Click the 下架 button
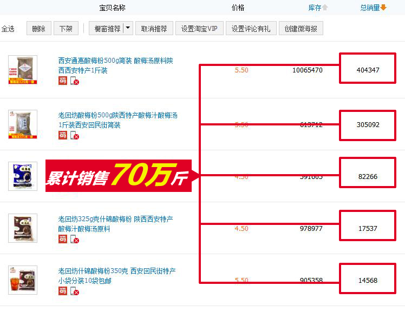 click(66, 28)
